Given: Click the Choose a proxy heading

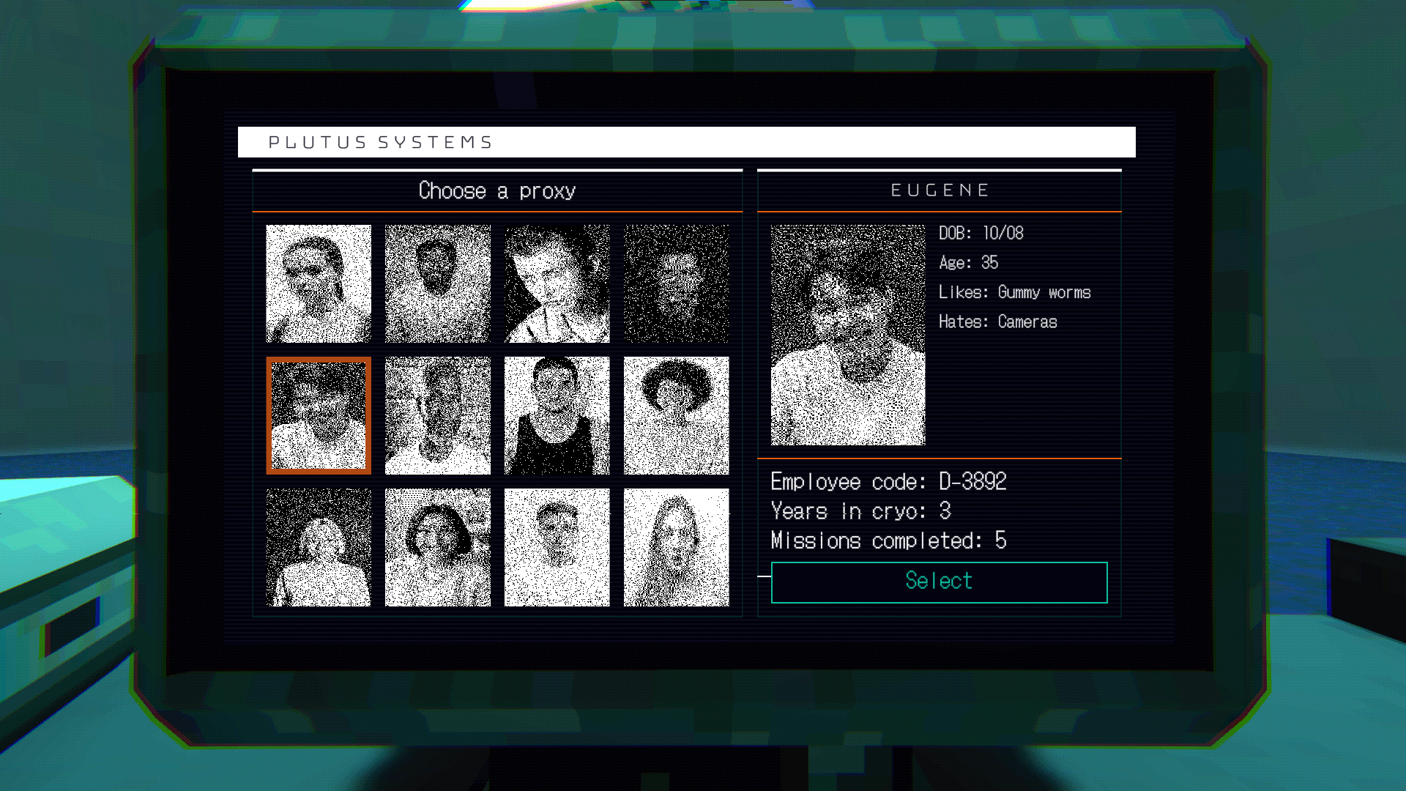Looking at the screenshot, I should pos(497,191).
